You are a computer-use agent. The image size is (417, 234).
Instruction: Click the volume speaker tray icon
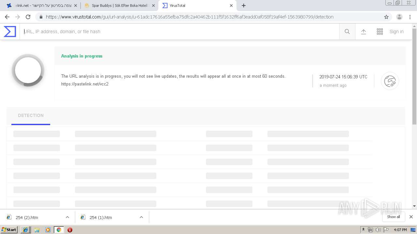pyautogui.click(x=378, y=230)
